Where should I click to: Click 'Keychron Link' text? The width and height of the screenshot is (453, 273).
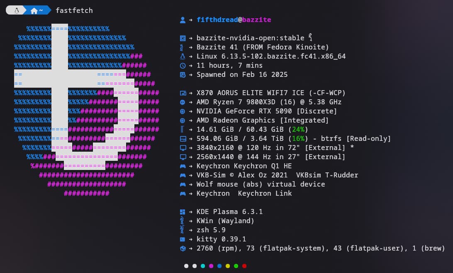click(265, 193)
